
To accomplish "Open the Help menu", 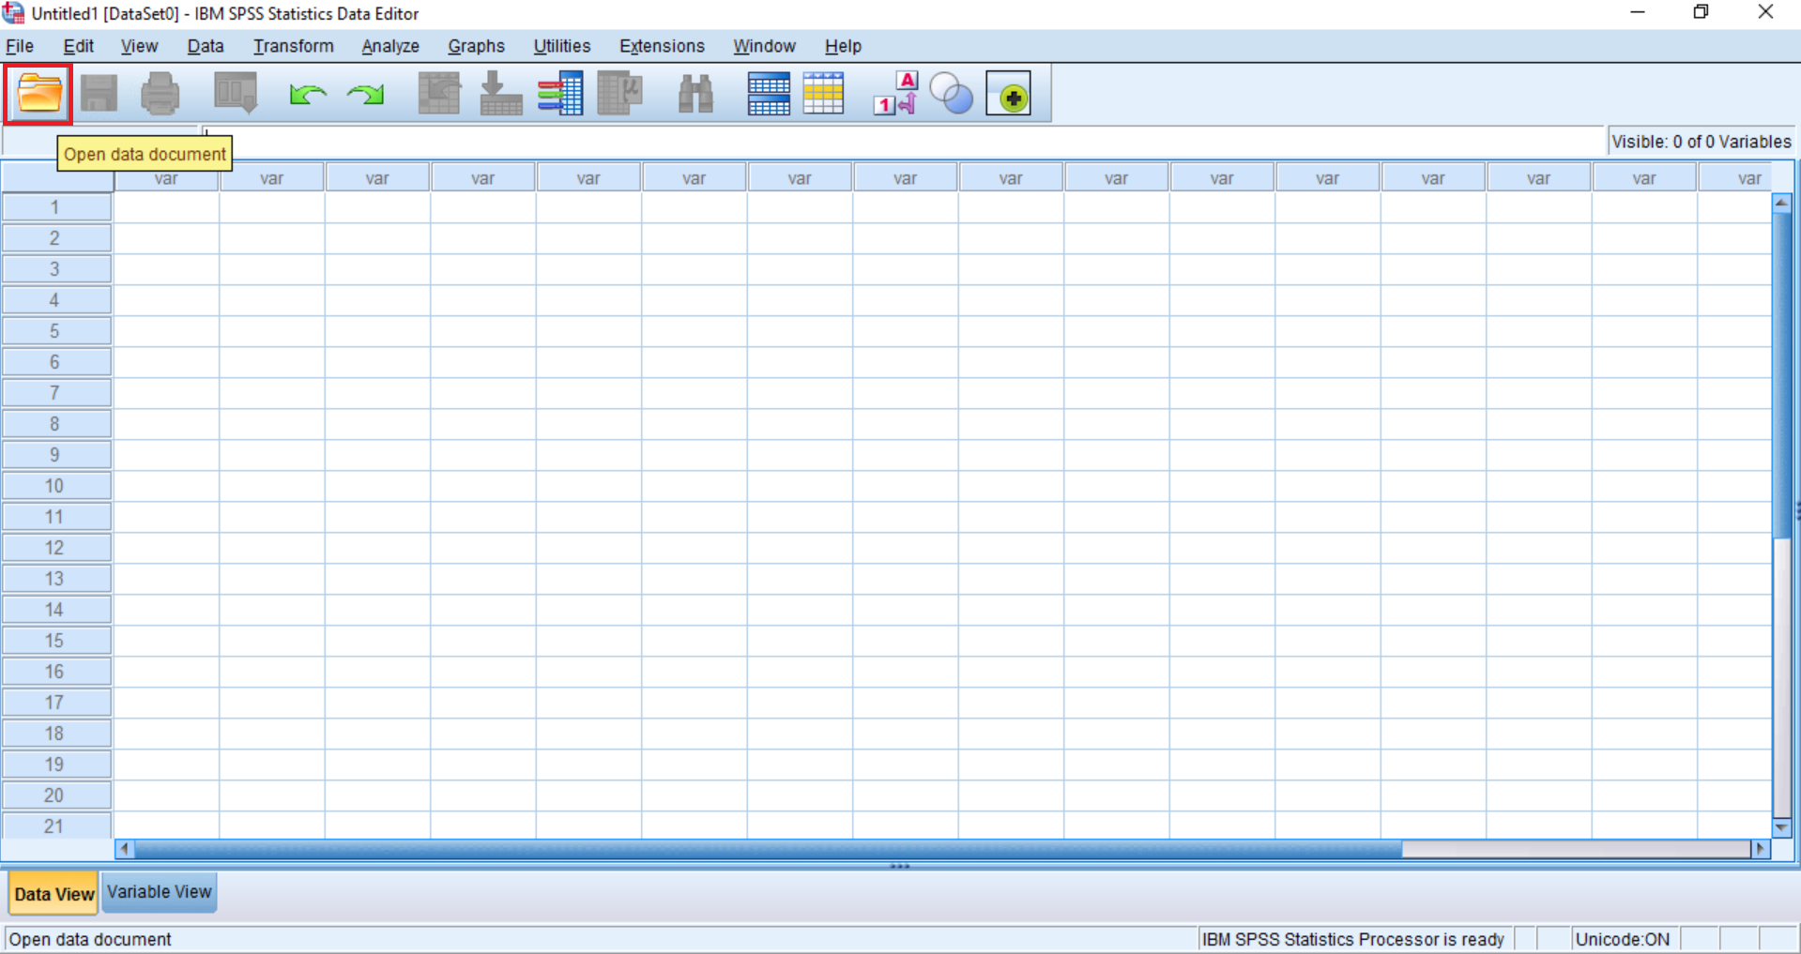I will pyautogui.click(x=843, y=46).
